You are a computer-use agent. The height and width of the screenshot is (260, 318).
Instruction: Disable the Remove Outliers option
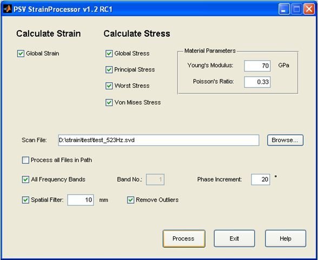[130, 200]
